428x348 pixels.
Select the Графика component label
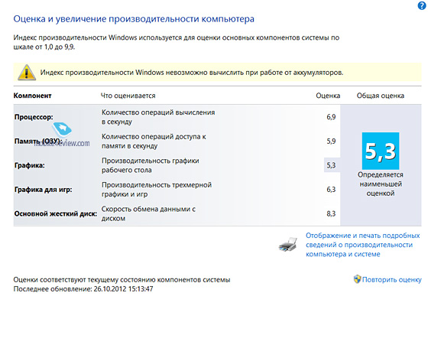pyautogui.click(x=30, y=165)
